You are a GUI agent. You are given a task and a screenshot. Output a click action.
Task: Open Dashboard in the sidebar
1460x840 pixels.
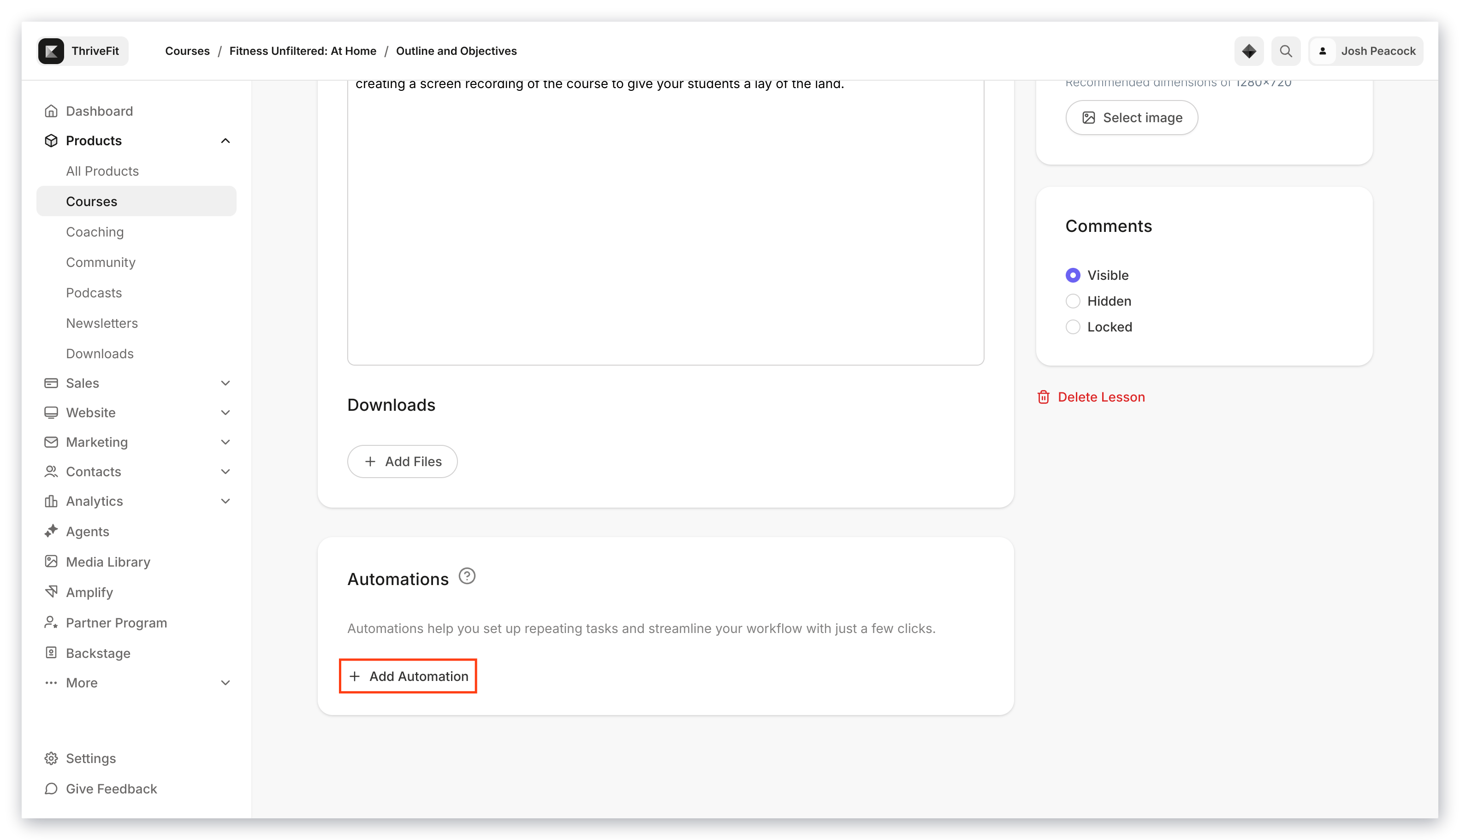[137, 111]
